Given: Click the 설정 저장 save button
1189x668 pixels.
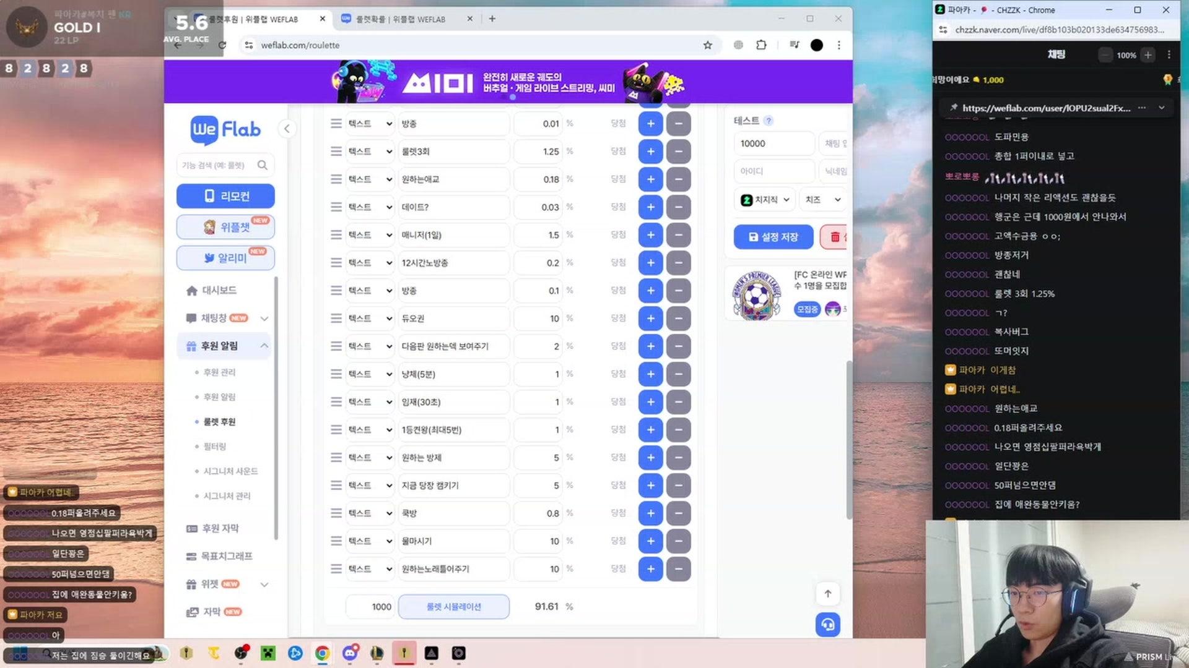Looking at the screenshot, I should coord(773,237).
